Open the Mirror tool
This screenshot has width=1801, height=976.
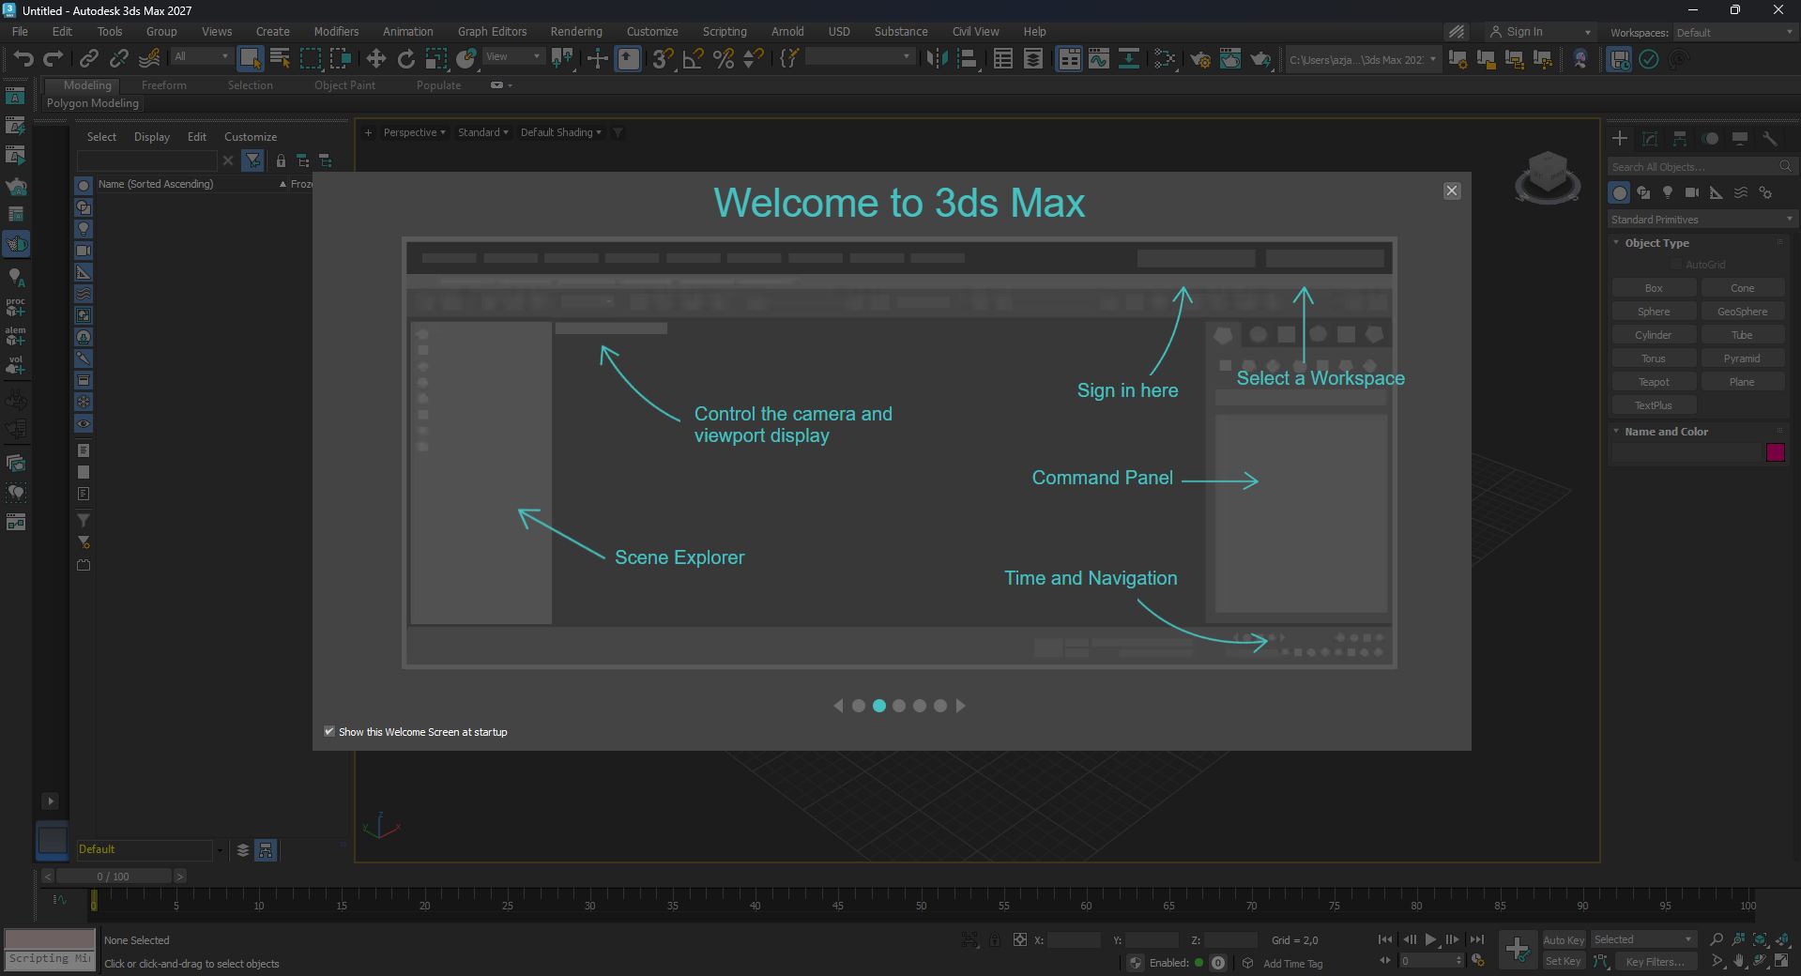(936, 59)
